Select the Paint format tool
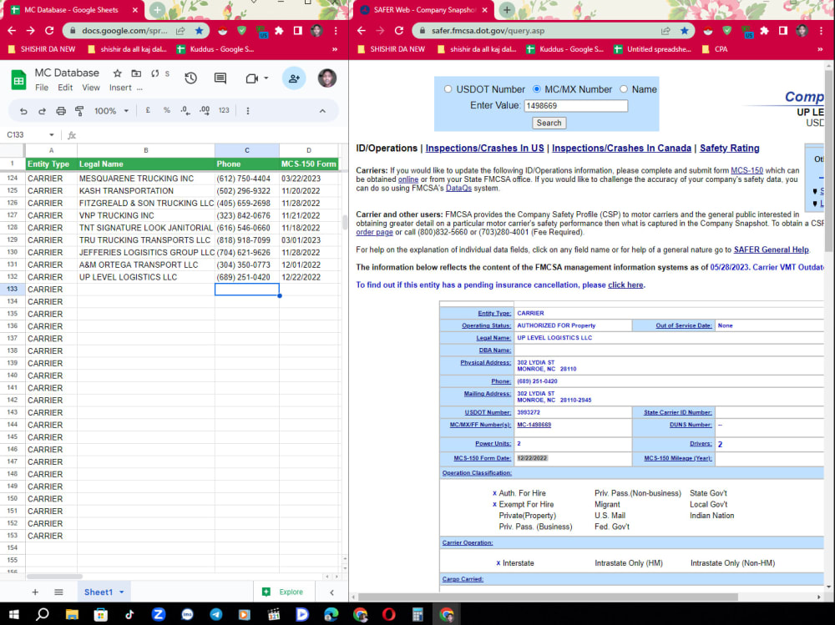The width and height of the screenshot is (835, 625). 79,111
